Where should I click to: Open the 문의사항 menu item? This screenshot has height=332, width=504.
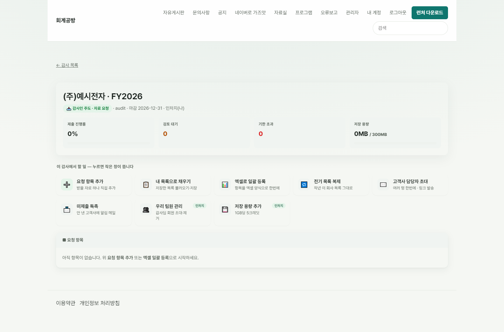(201, 13)
